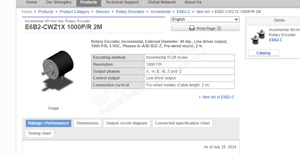The image size is (300, 154).
Task: Click the Print Page button
Action: pyautogui.click(x=205, y=28)
